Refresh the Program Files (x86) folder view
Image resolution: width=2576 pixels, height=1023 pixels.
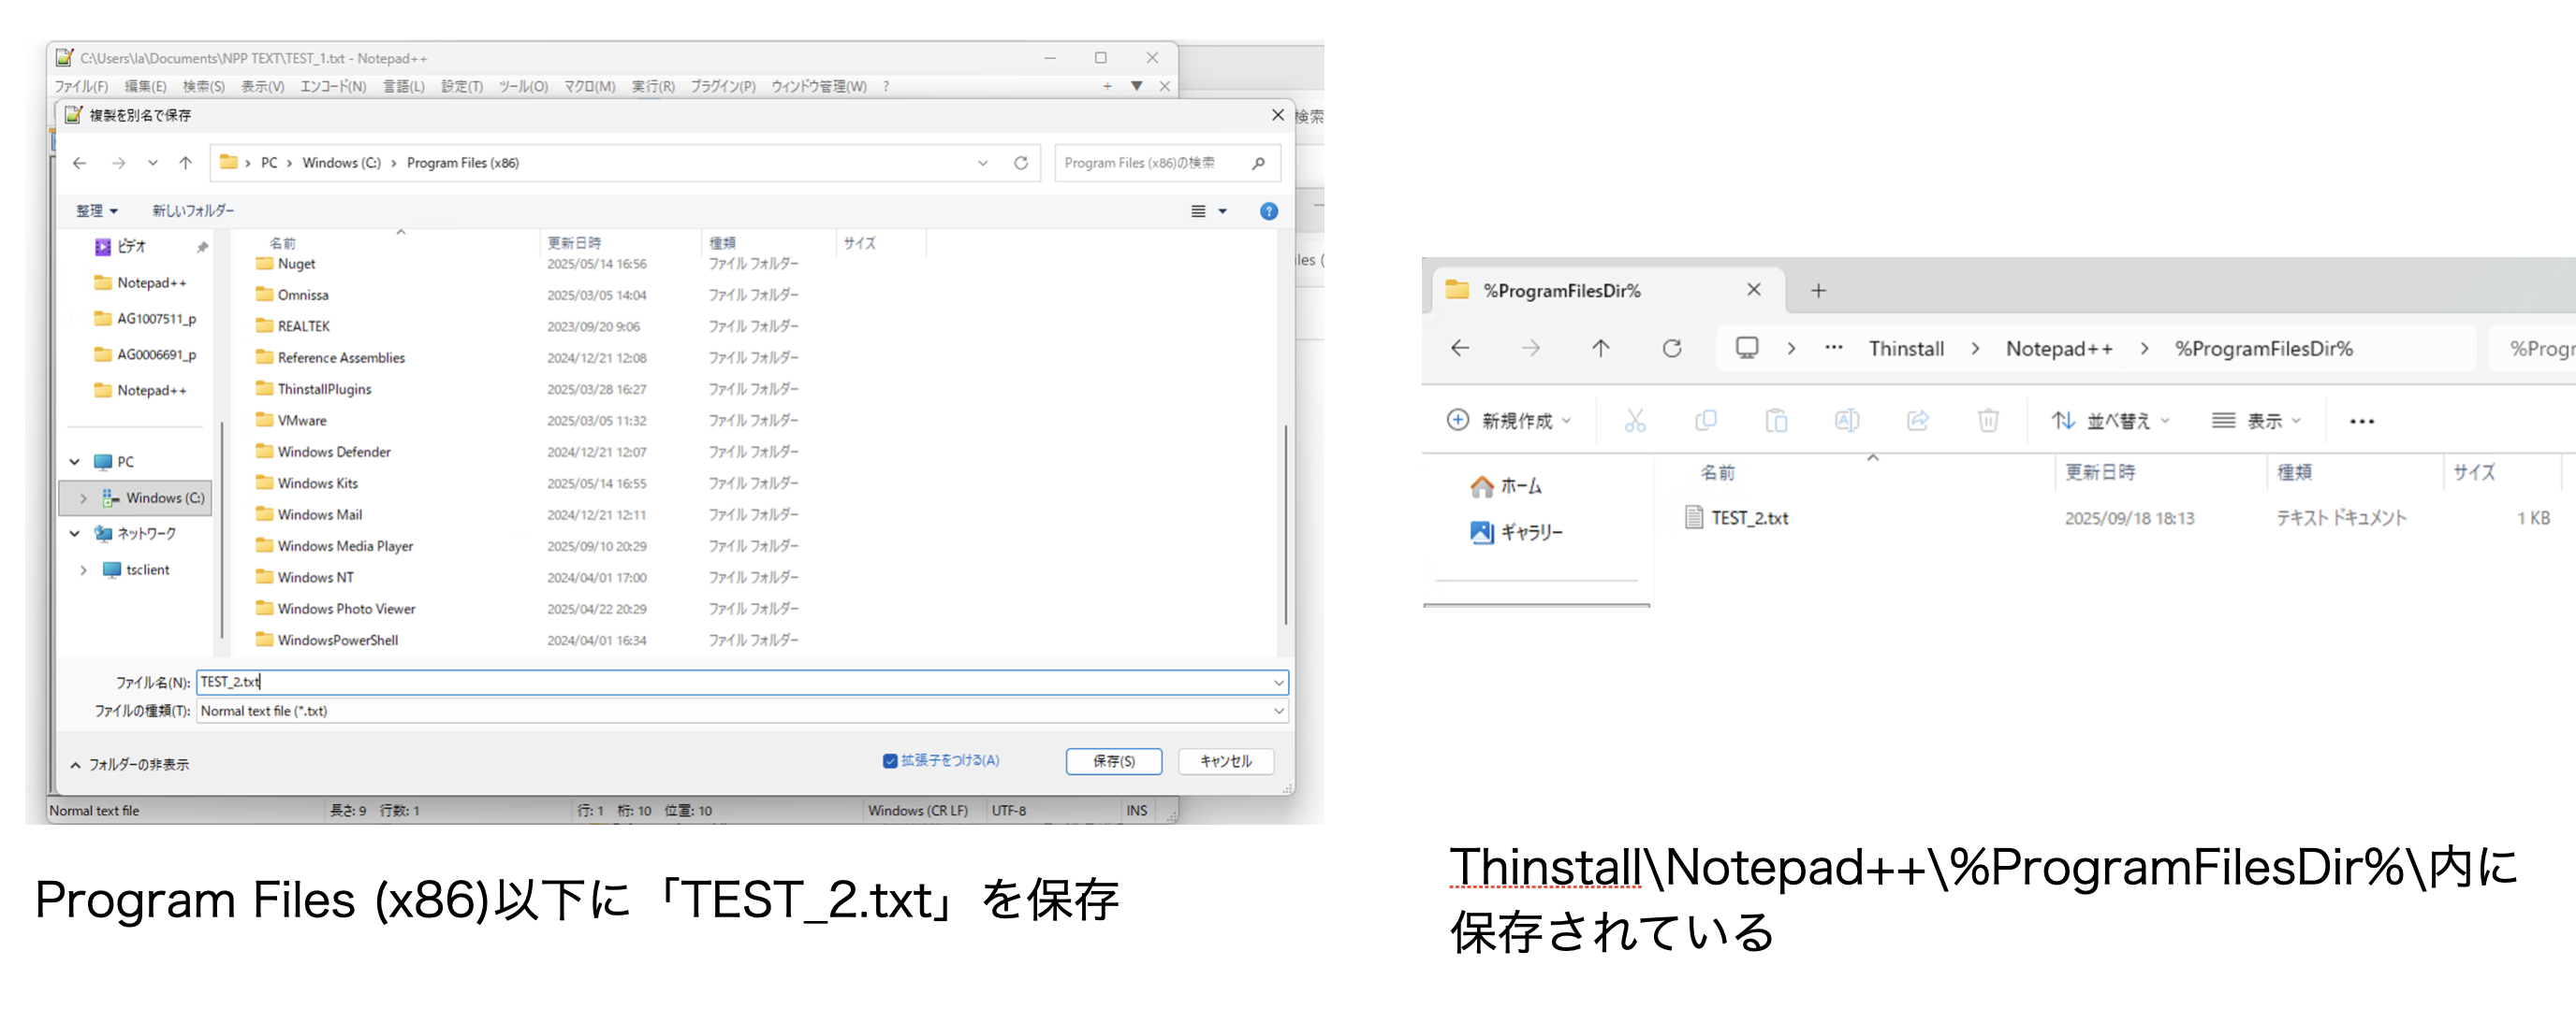[1022, 163]
